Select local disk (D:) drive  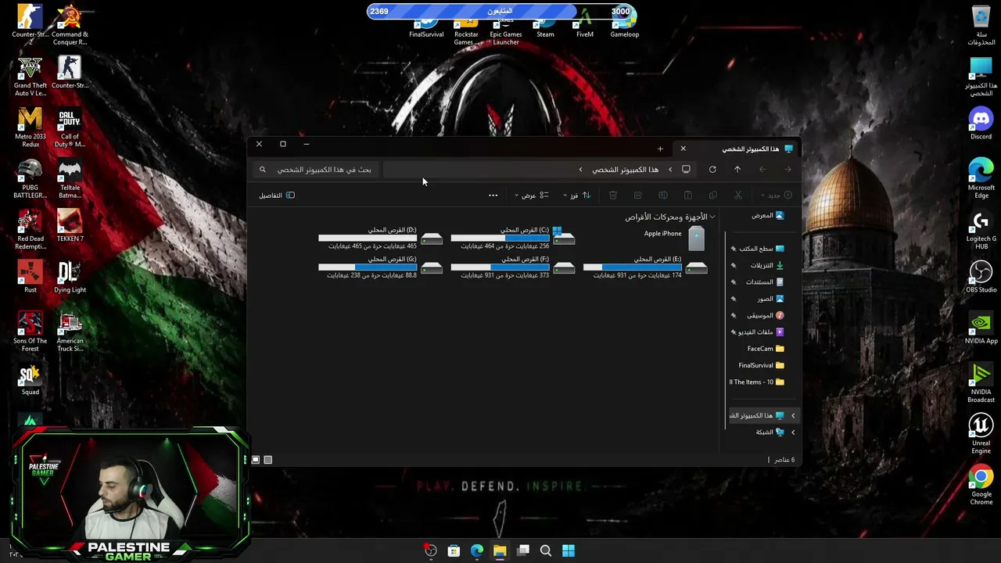point(381,238)
